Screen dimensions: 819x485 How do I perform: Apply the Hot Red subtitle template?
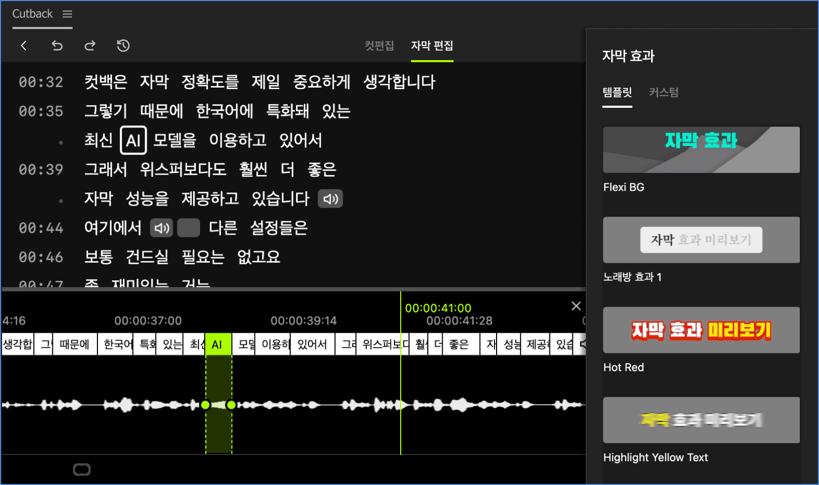pos(701,330)
